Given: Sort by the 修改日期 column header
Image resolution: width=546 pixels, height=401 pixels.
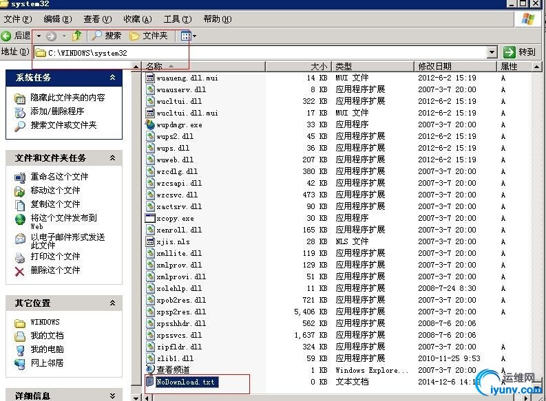Looking at the screenshot, I should (x=455, y=66).
